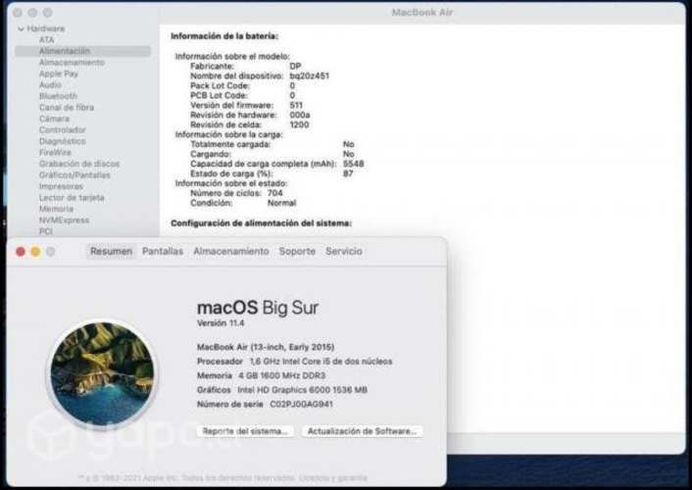This screenshot has height=490, width=692.
Task: Click Actualización de Software button
Action: pos(362,431)
